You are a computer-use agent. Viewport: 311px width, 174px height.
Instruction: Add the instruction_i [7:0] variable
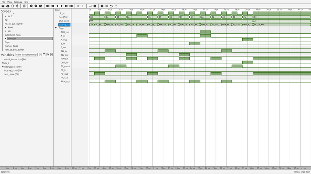tap(13, 67)
